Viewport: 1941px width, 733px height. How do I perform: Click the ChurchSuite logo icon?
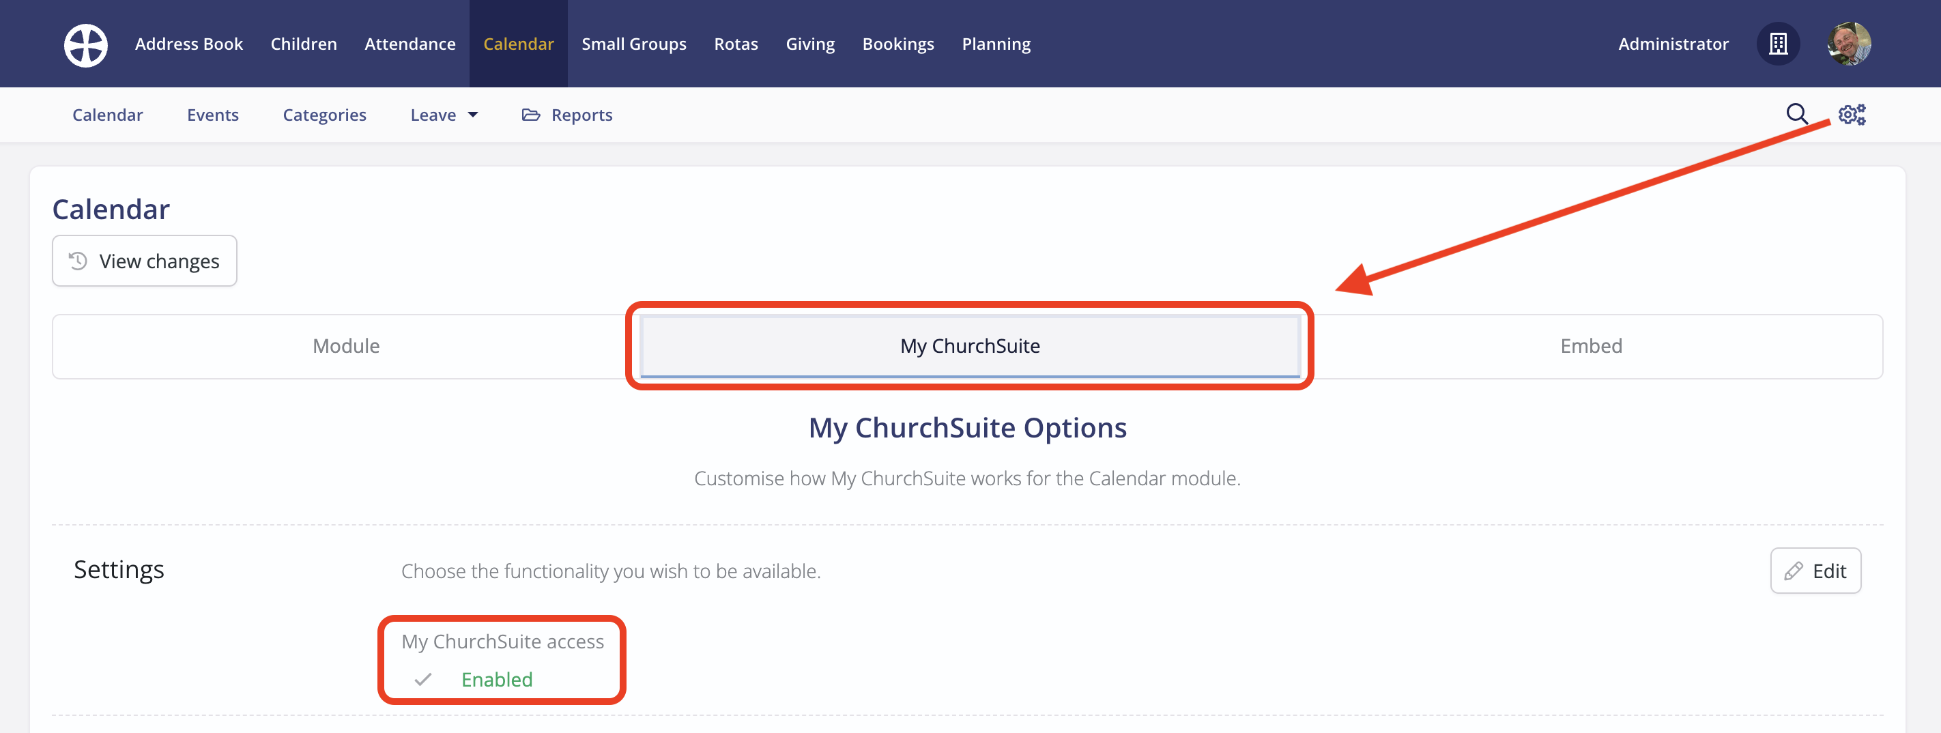86,44
